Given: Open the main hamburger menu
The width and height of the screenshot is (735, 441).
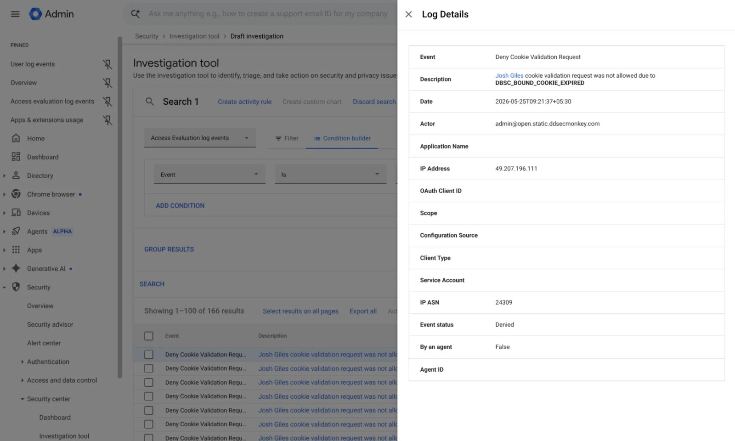Looking at the screenshot, I should 15,14.
